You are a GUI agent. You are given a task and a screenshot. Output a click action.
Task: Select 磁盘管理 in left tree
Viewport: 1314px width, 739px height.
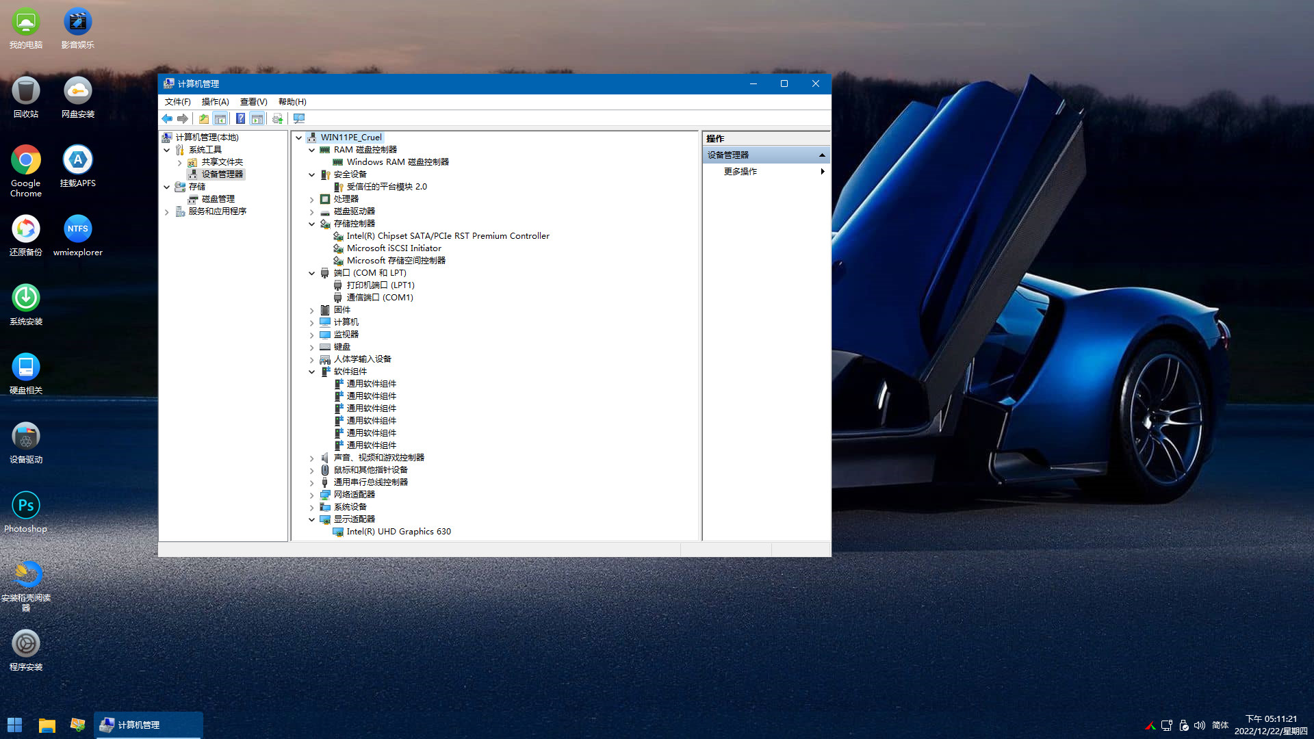(218, 199)
